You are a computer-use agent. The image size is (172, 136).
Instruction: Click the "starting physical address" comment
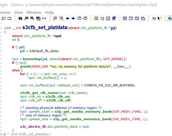pyautogui.click(x=61, y=108)
